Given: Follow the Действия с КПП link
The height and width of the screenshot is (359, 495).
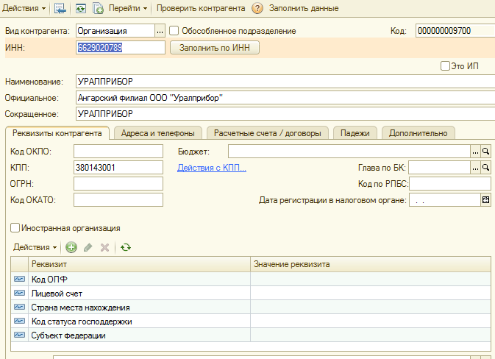Looking at the screenshot, I should click(x=212, y=168).
